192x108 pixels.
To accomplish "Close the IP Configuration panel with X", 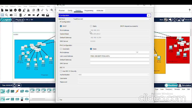I will pos(149,16).
